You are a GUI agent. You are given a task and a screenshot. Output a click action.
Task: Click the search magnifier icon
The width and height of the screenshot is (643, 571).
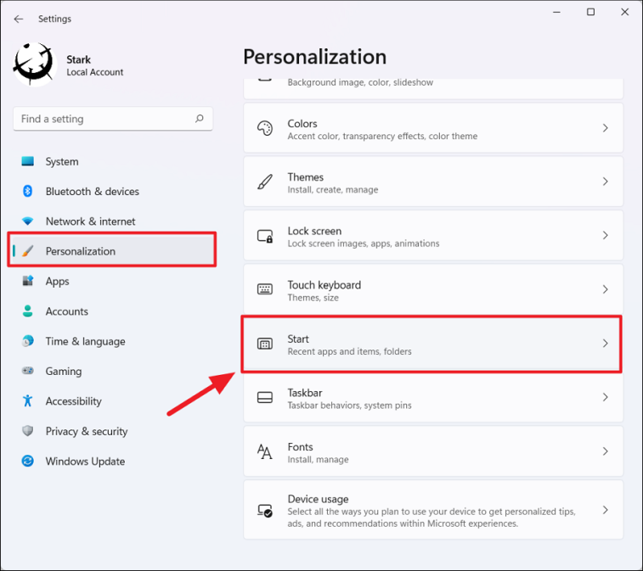coord(200,119)
